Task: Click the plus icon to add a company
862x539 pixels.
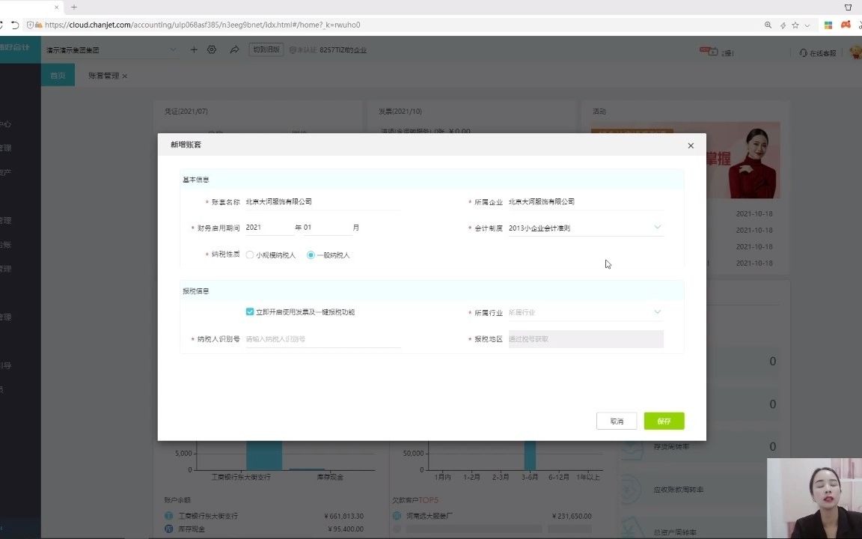Action: point(194,49)
